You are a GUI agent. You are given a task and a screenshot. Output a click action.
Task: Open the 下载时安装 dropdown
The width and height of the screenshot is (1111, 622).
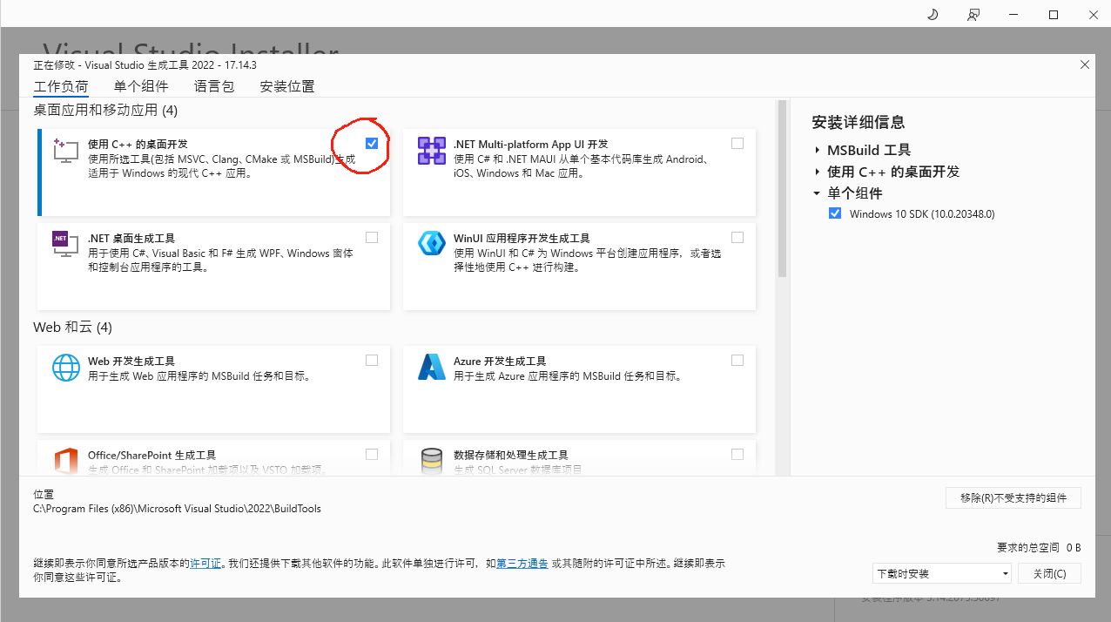point(941,574)
